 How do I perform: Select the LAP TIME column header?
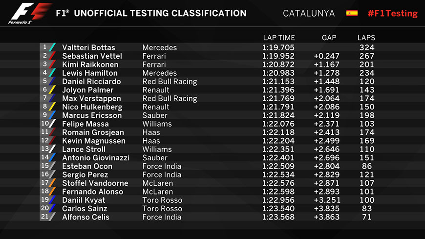coord(279,38)
